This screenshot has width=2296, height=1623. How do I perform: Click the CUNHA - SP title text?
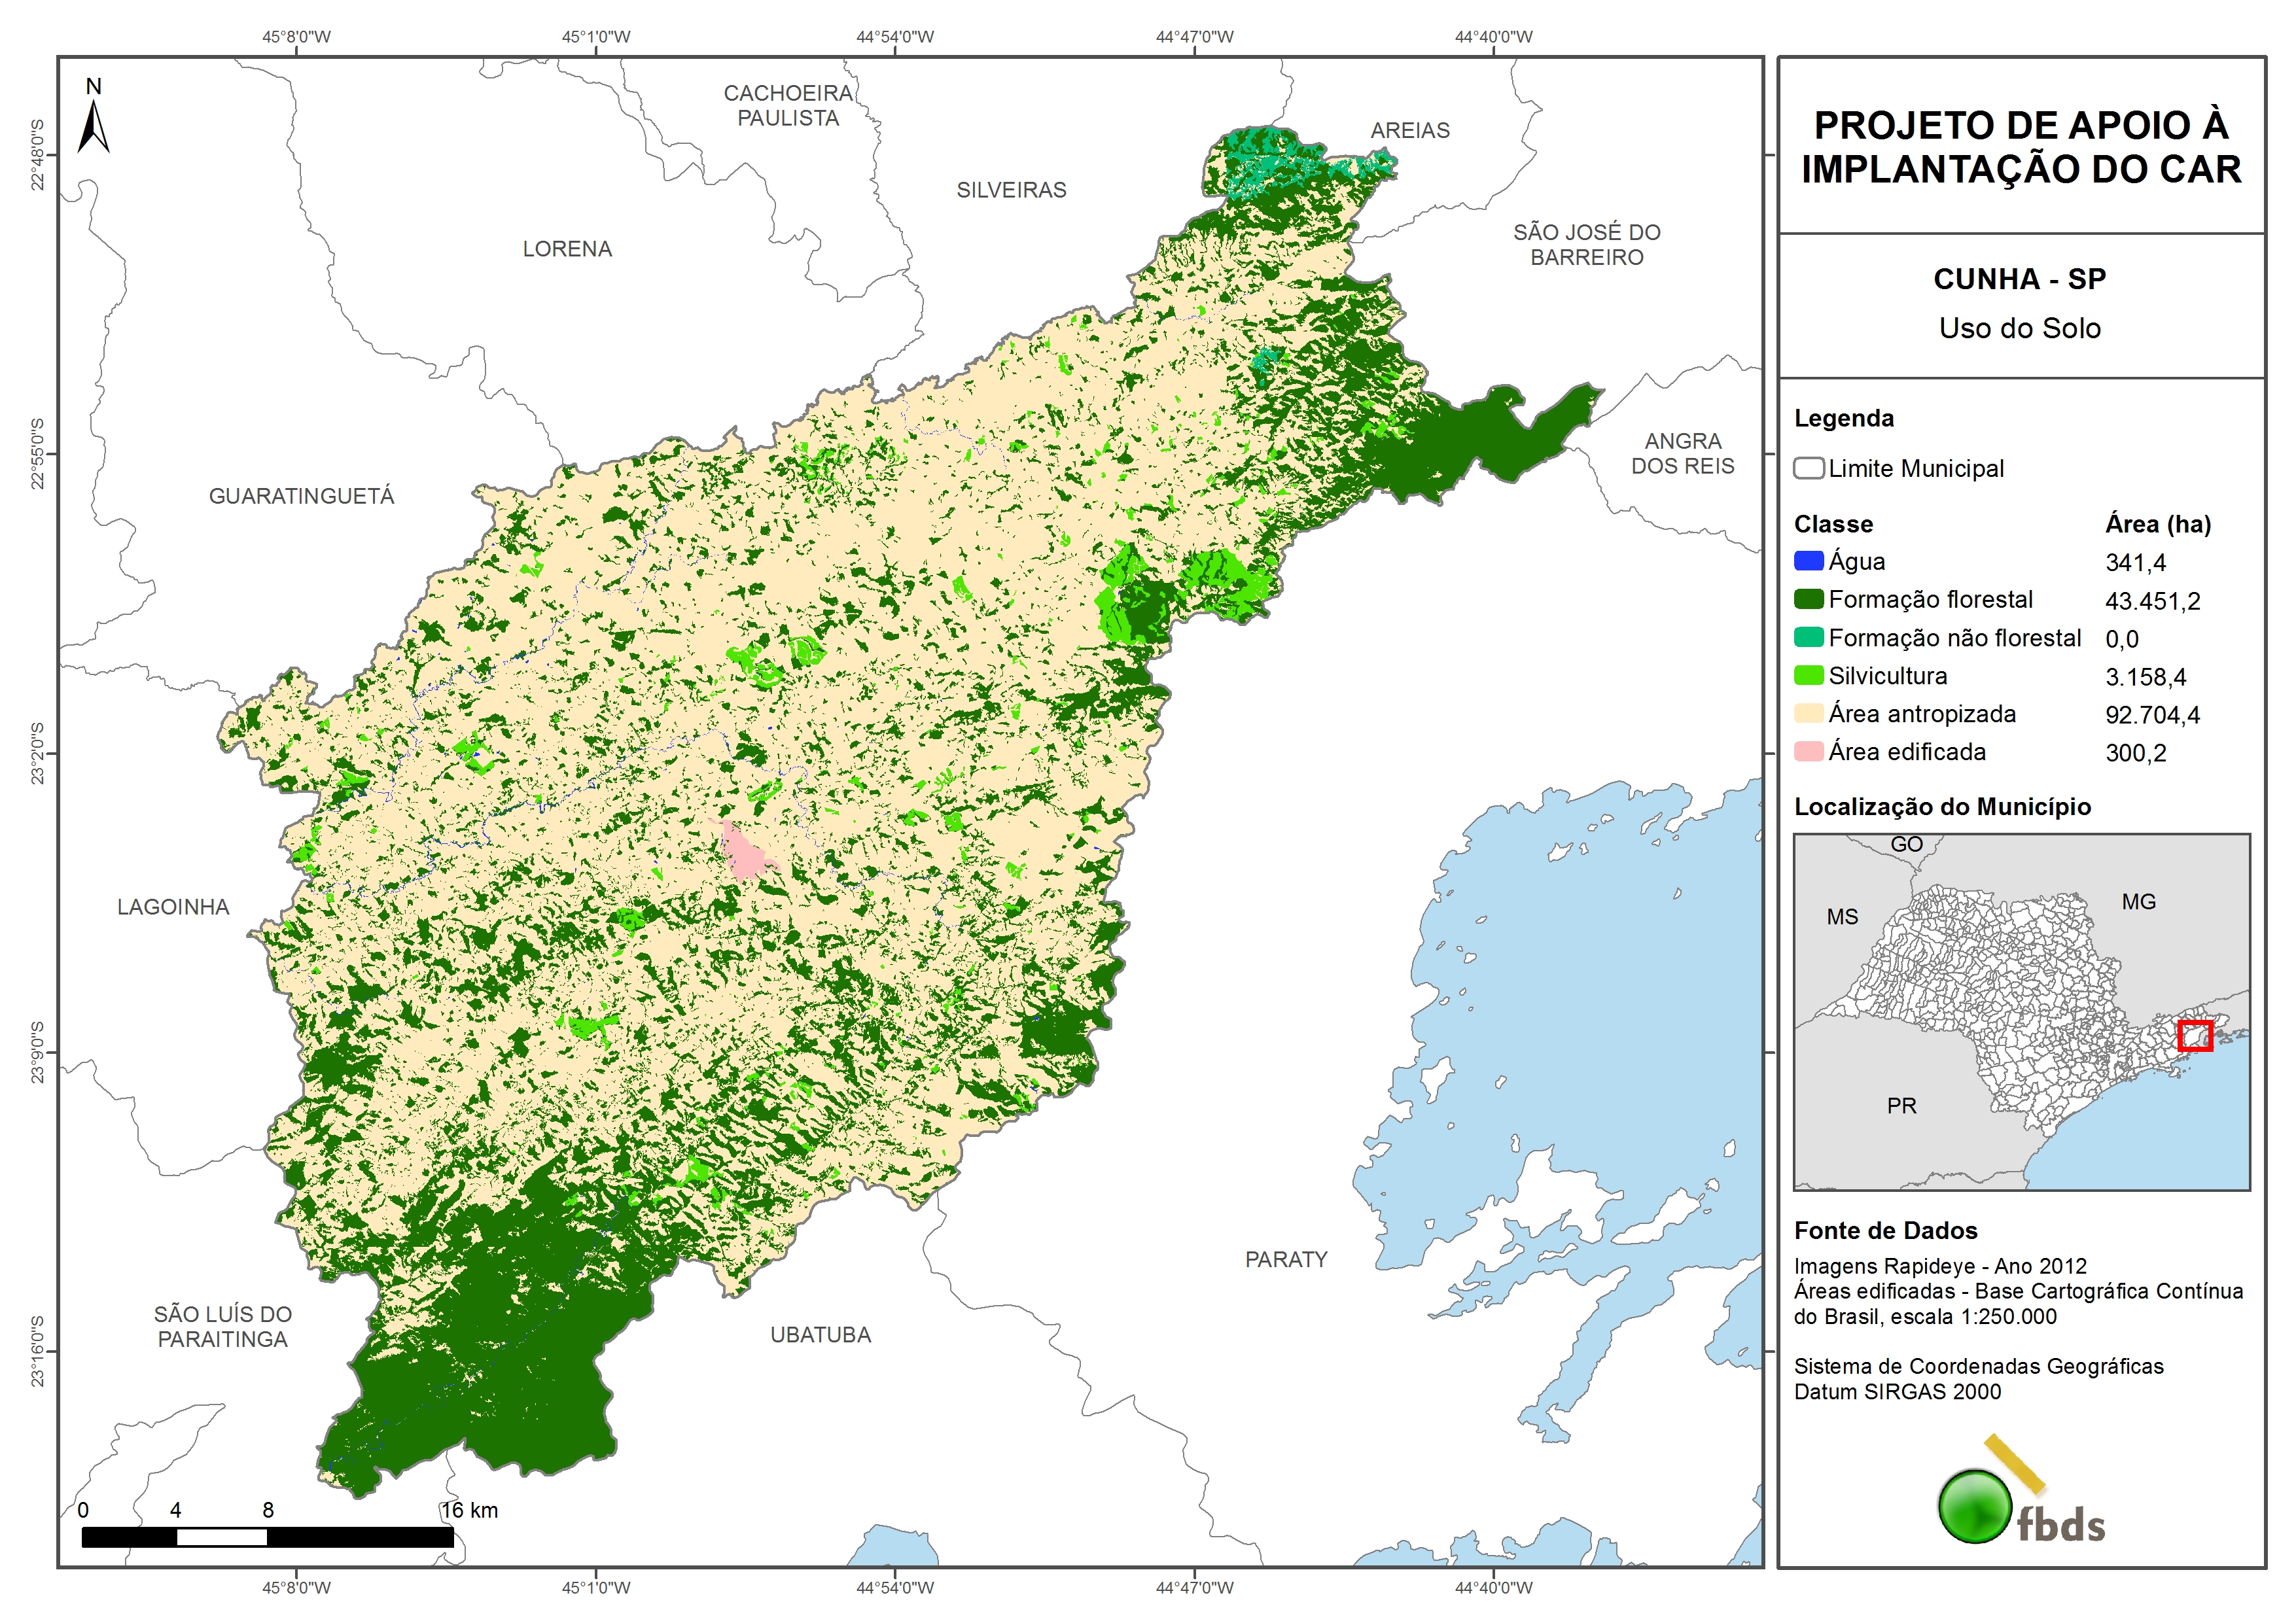[2019, 279]
